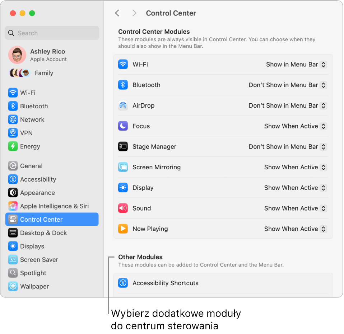The height and width of the screenshot is (334, 344).
Task: Click the 'Screen Mirroring' row label
Action: coord(157,167)
